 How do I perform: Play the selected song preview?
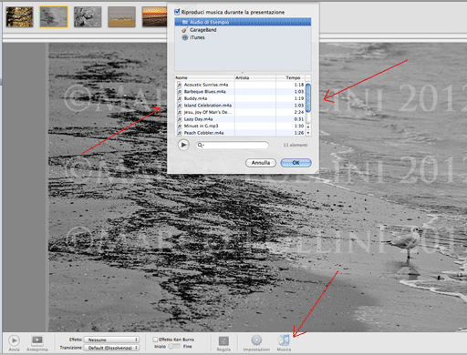point(183,145)
